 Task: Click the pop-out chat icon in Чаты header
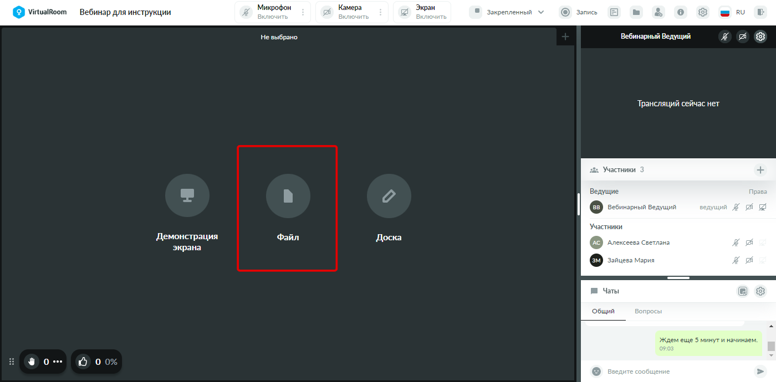point(743,291)
